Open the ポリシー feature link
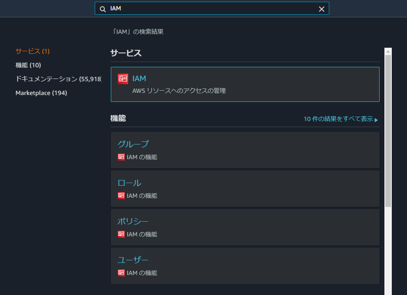407x295 pixels. tap(133, 221)
